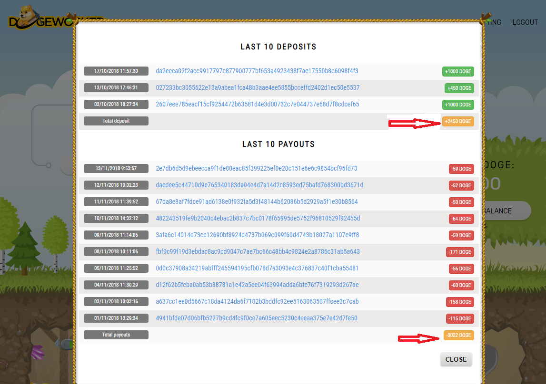Select the +2450 DOGE total deposit badge
Image resolution: width=546 pixels, height=384 pixels.
tap(457, 122)
